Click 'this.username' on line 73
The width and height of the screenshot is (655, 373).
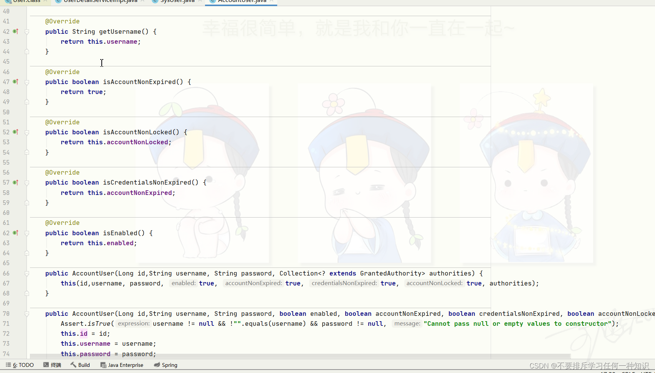pos(86,343)
